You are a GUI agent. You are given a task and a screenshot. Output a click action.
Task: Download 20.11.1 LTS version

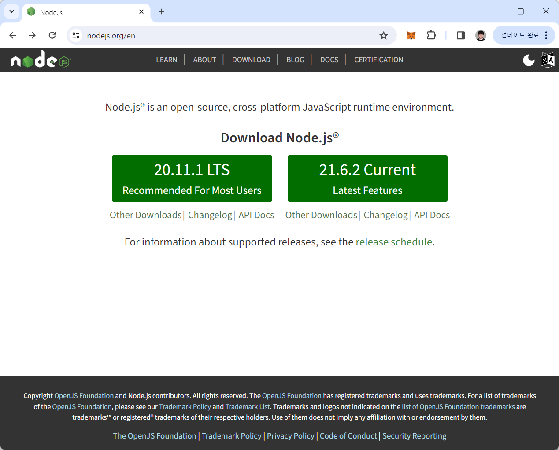click(x=192, y=179)
